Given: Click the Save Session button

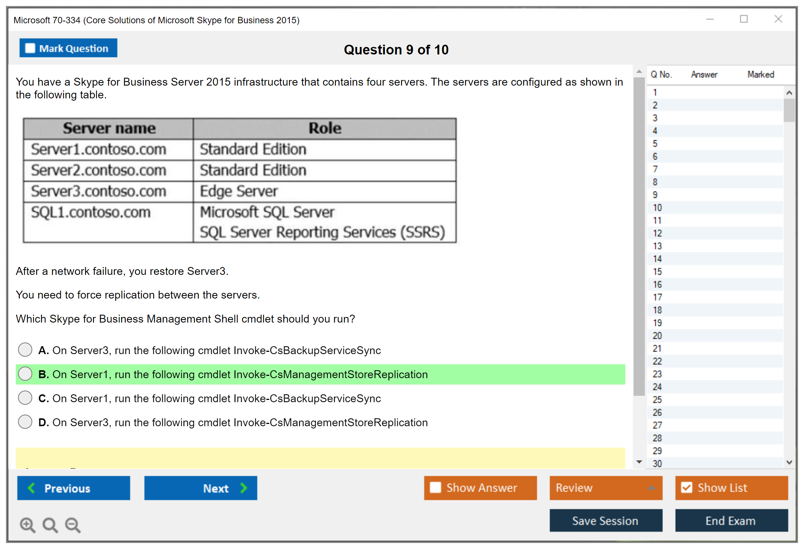Looking at the screenshot, I should pyautogui.click(x=605, y=520).
